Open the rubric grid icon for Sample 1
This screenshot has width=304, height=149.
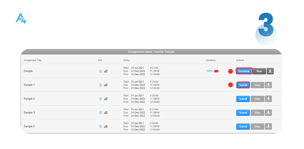point(106,85)
